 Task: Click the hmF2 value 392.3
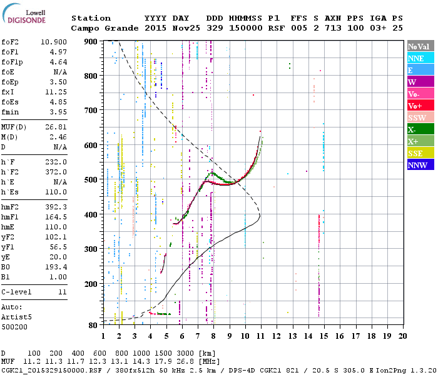56,207
